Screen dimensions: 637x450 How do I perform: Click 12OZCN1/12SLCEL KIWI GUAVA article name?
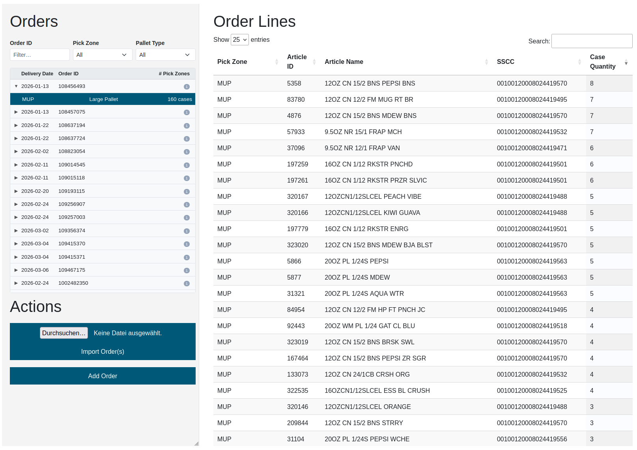point(372,213)
